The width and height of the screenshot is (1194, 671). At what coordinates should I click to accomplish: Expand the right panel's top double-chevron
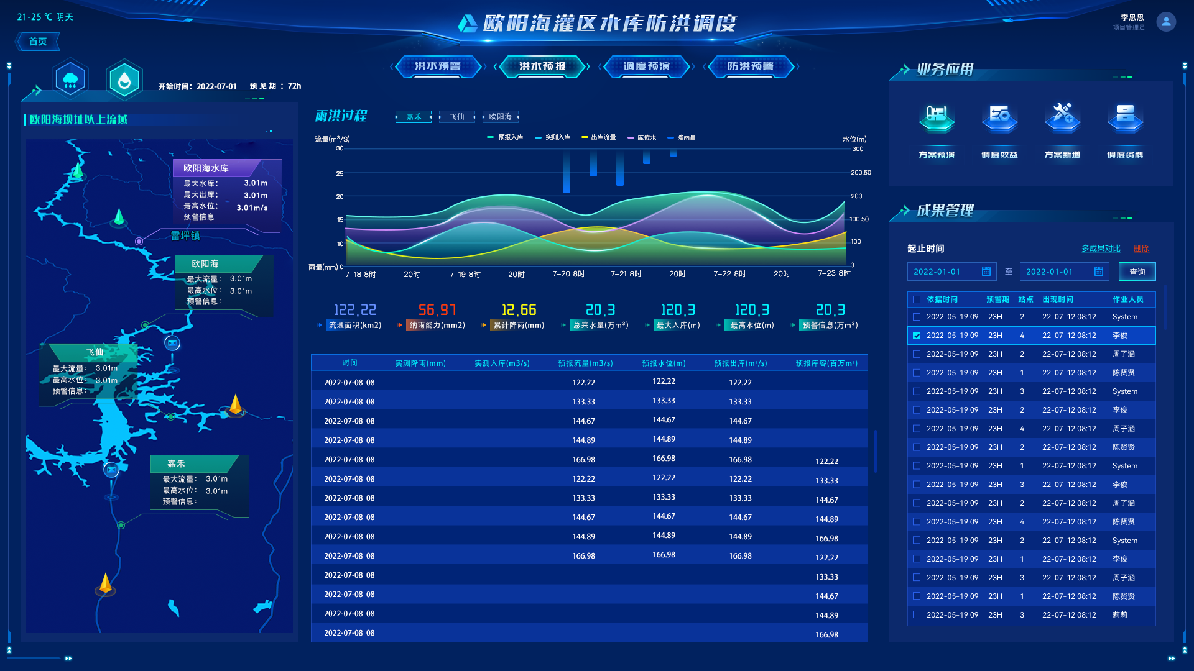[x=1185, y=66]
